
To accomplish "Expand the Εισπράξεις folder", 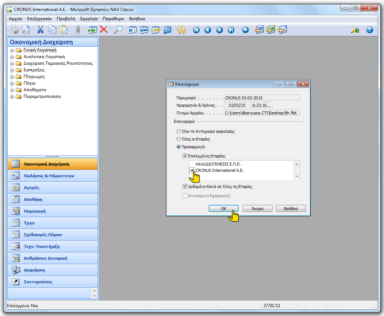I will (12, 70).
